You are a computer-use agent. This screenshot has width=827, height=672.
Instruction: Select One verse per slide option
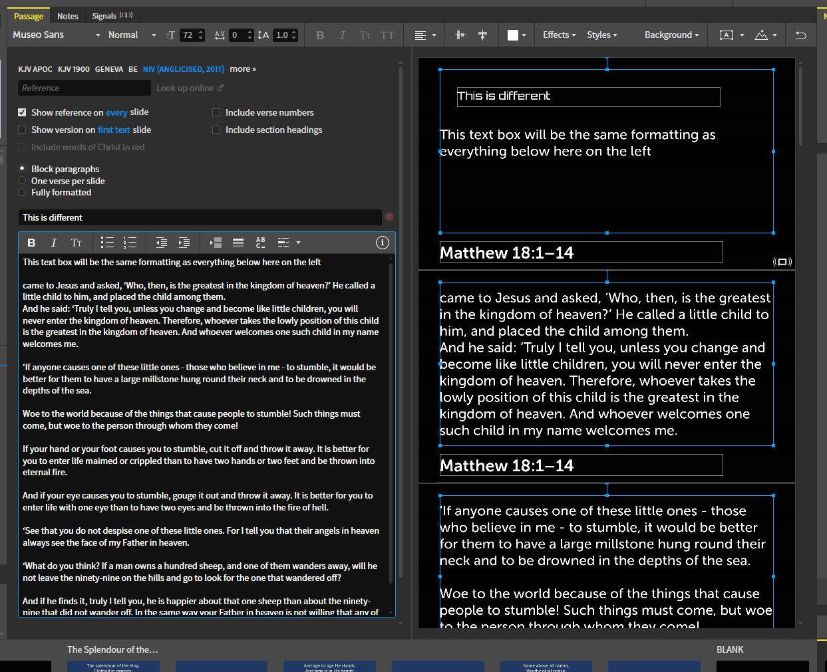coord(22,181)
